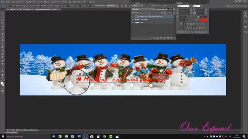Toggle Faux Italic in Character panel

184,24
